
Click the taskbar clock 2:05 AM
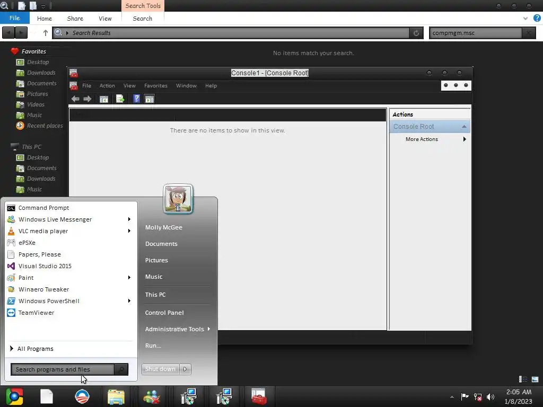[519, 392]
